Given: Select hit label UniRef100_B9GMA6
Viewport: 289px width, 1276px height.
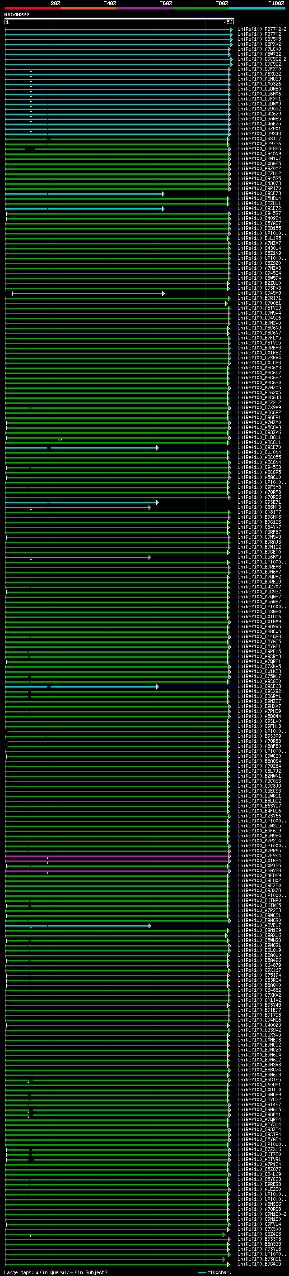Looking at the screenshot, I should point(259,517).
